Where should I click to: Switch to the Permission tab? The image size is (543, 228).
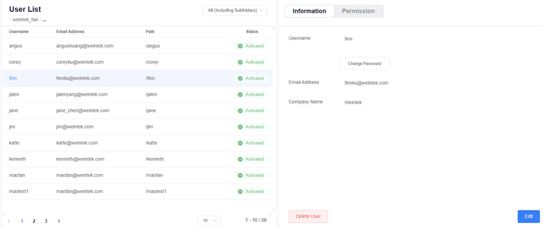358,11
